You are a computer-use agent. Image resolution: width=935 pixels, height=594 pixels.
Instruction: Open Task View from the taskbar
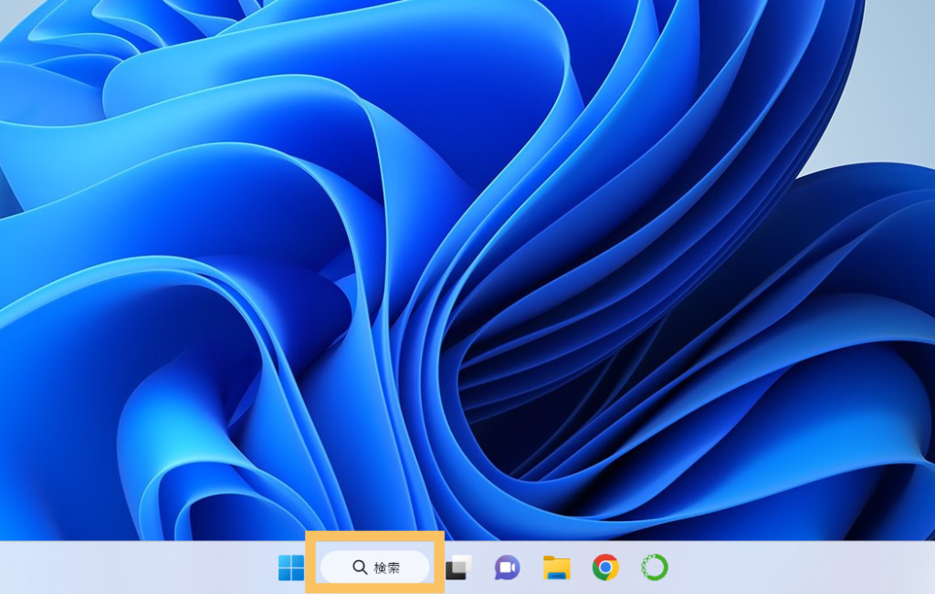[x=458, y=568]
